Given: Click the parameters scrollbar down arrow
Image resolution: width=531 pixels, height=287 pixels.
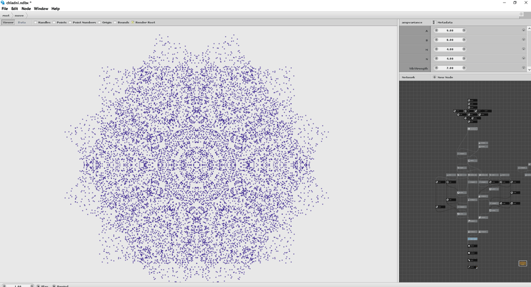Looking at the screenshot, I should coord(529,69).
